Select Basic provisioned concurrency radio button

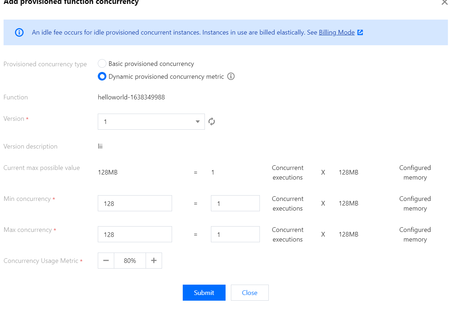pyautogui.click(x=102, y=64)
